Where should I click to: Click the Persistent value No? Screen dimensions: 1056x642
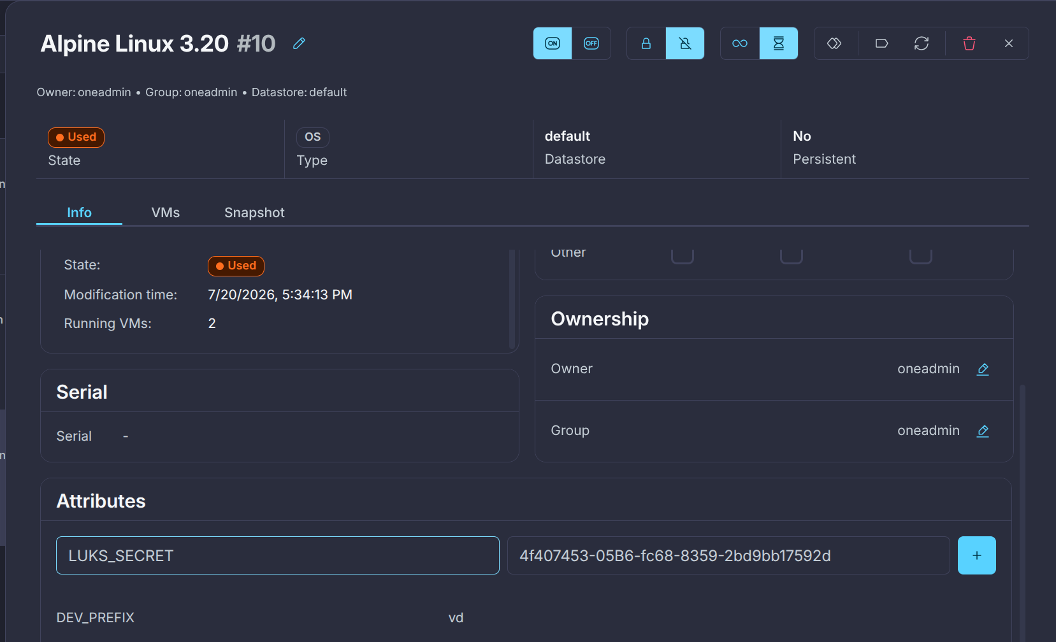pyautogui.click(x=802, y=136)
